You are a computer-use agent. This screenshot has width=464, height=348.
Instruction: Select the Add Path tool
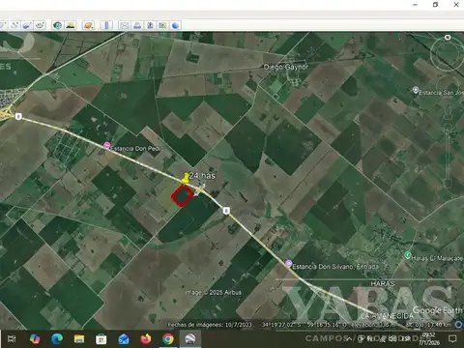tap(14, 25)
